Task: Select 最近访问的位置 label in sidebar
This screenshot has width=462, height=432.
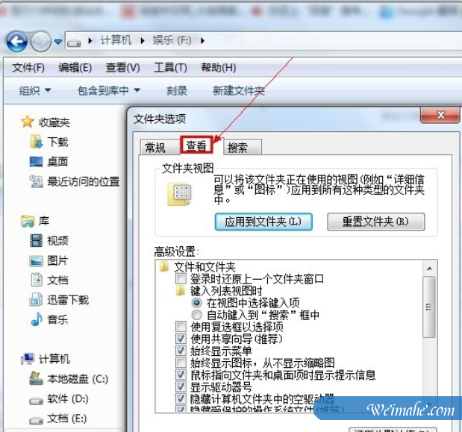Action: click(x=84, y=182)
